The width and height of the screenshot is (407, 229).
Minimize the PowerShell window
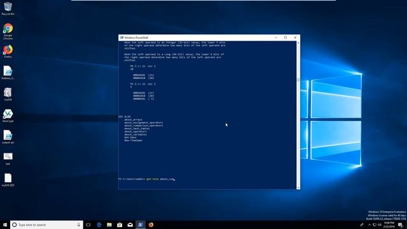(276, 38)
